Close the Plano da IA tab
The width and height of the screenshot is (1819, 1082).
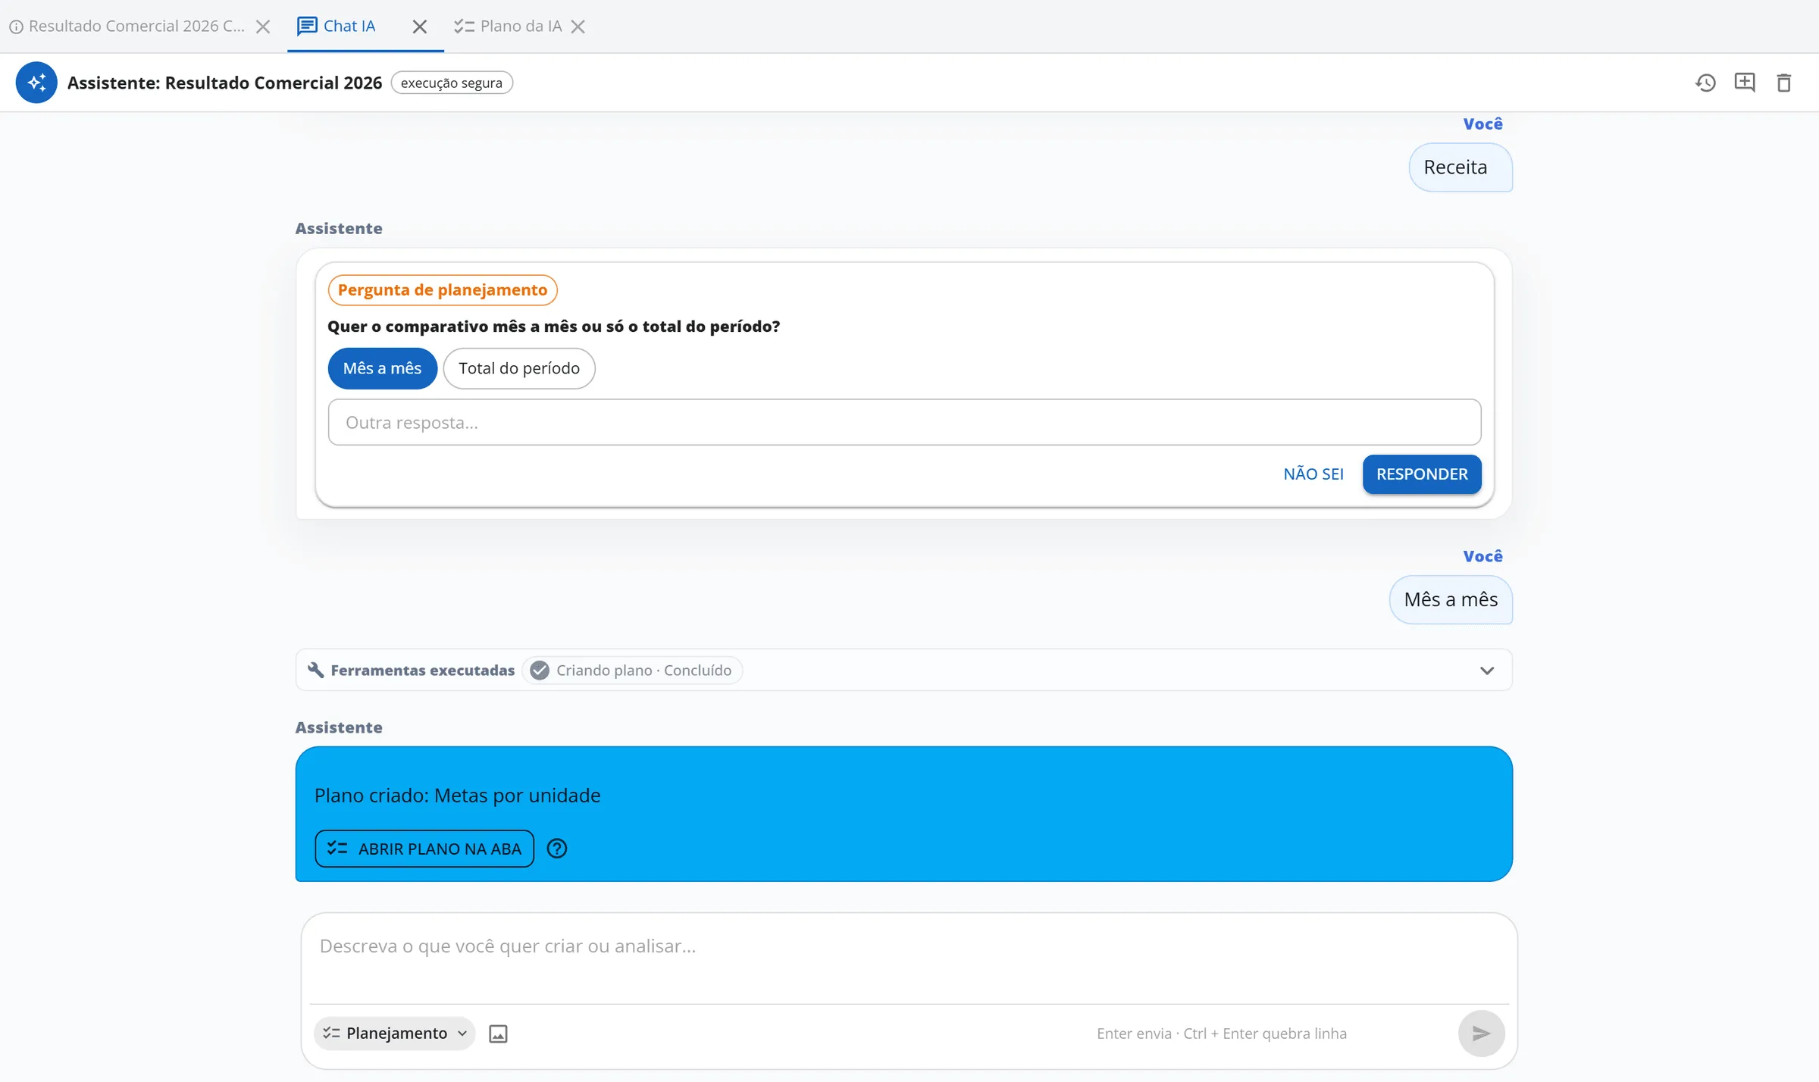tap(578, 27)
